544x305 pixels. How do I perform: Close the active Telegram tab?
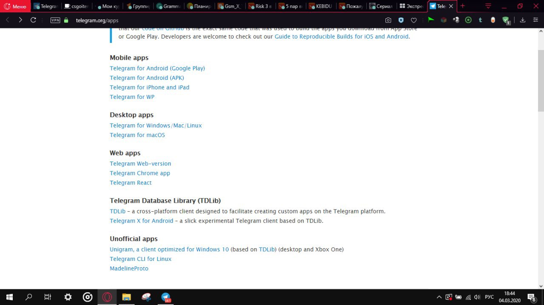pos(451,6)
